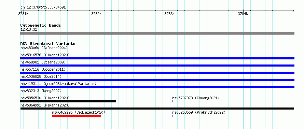Viewport: 304px width, 129px height.
Task: Click the 3781k ruler tick label
Action: tap(23, 14)
